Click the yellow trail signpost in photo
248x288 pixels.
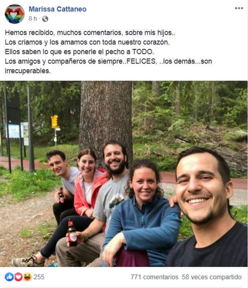coord(55,122)
